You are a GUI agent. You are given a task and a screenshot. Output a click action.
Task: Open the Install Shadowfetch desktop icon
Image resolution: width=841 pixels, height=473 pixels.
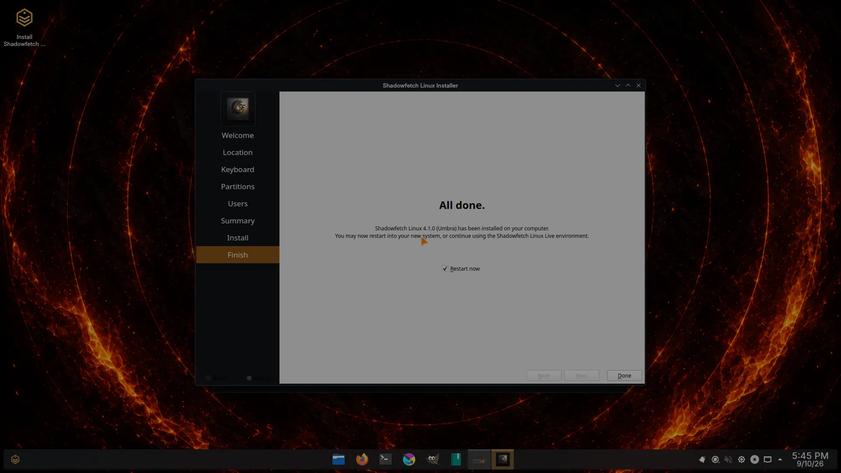coord(25,27)
